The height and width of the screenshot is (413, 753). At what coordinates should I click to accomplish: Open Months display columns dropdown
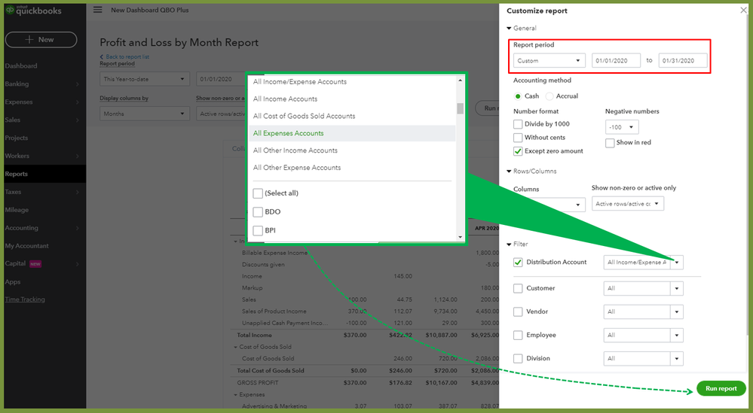145,114
